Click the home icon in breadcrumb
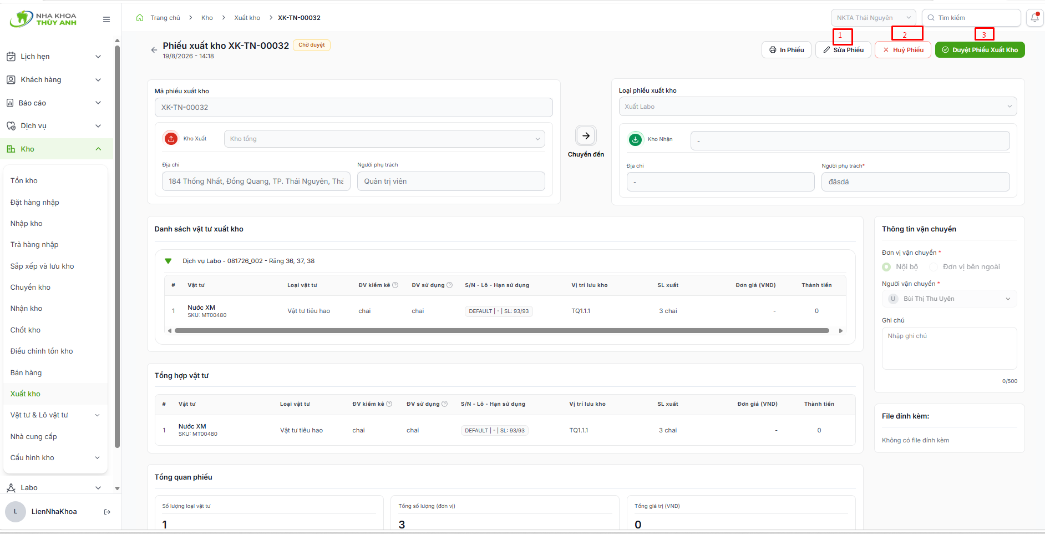Viewport: 1045px width, 534px height. [x=140, y=18]
